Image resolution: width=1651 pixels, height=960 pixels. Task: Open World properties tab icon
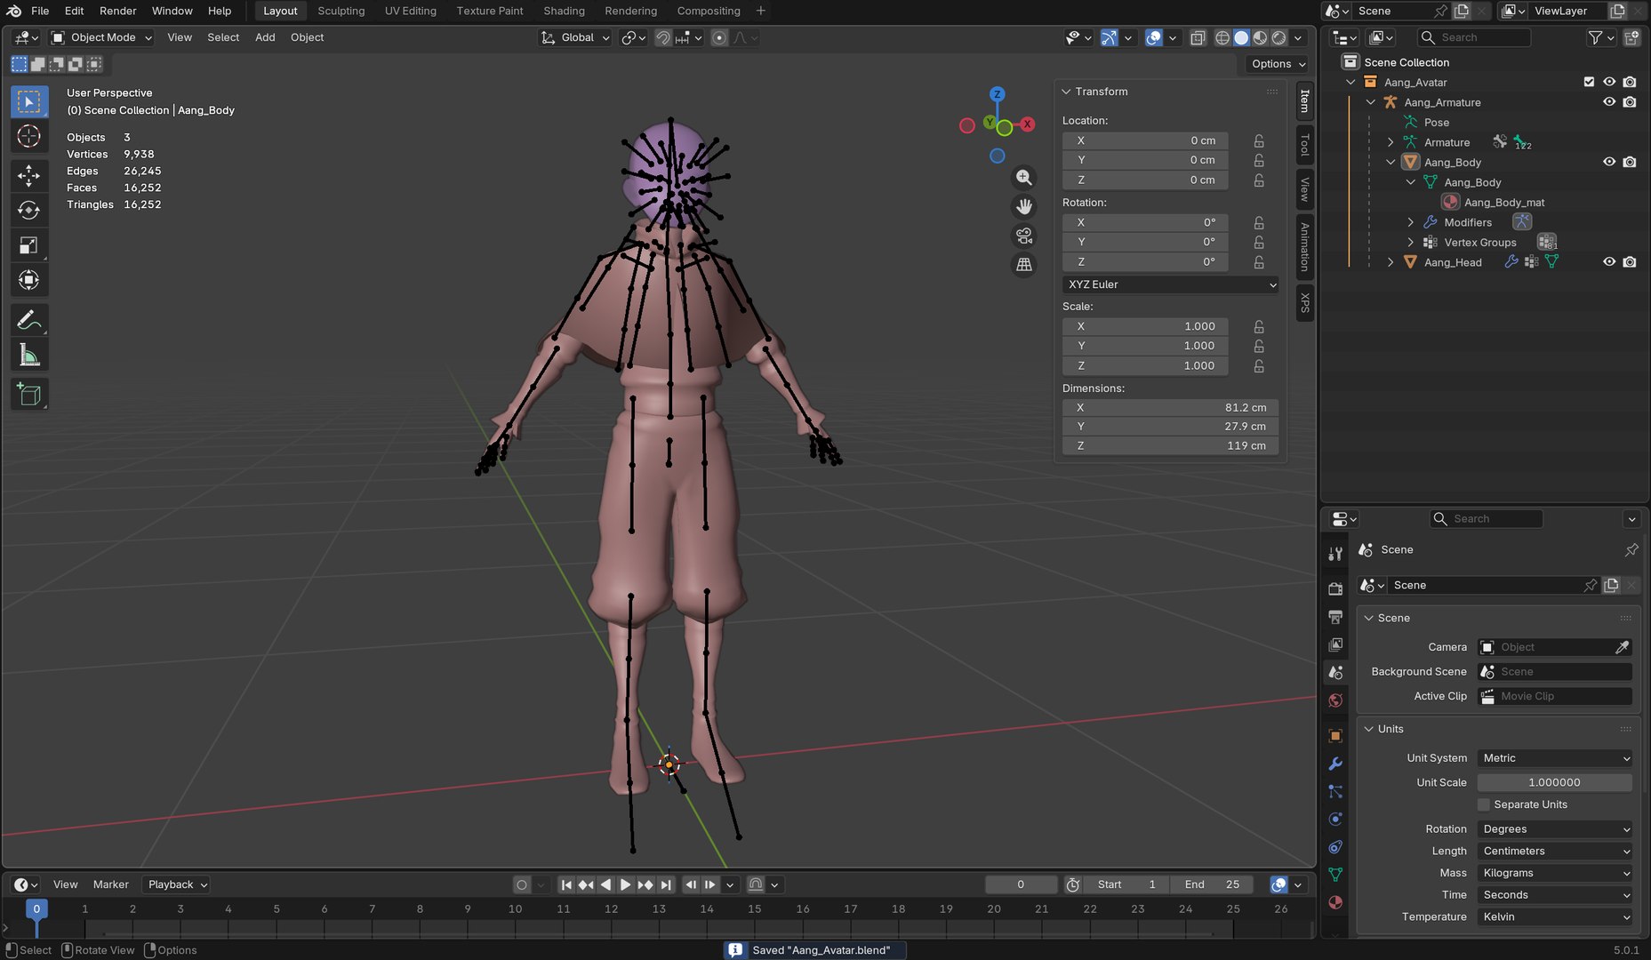click(1335, 700)
